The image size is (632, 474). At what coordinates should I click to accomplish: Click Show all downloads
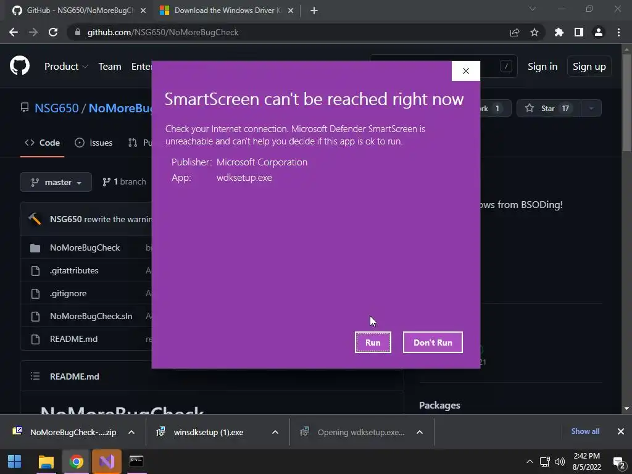click(585, 431)
